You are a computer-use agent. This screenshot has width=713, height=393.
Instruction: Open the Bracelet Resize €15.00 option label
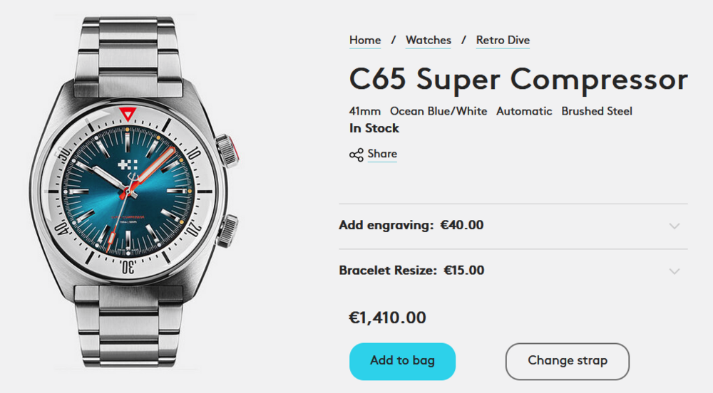[x=411, y=271]
